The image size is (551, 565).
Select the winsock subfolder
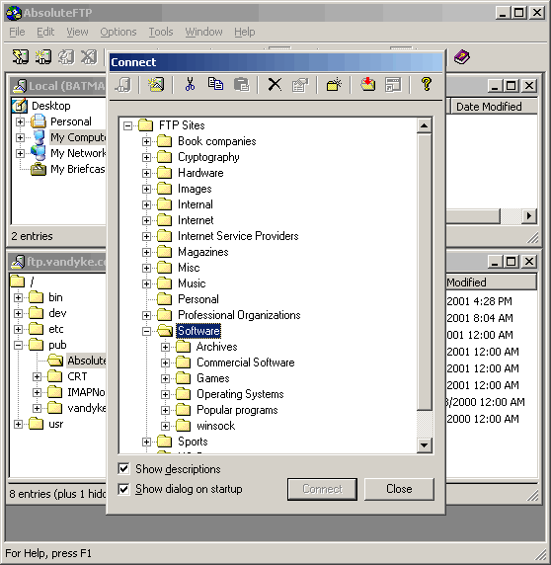tap(215, 426)
